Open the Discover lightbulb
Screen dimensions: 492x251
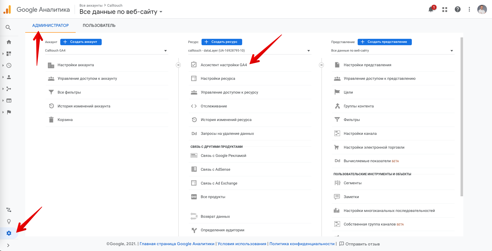point(9,221)
